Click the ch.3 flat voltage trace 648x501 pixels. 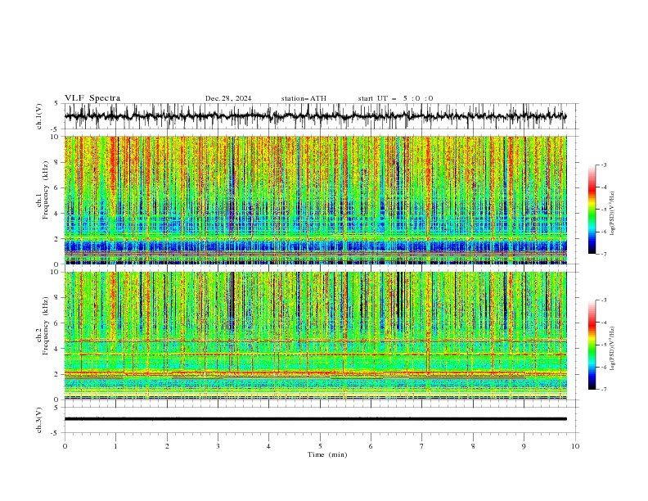(x=315, y=419)
